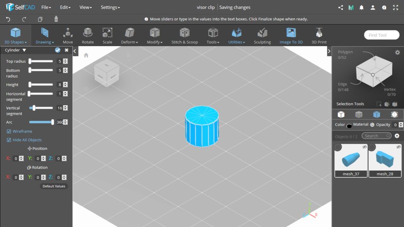The width and height of the screenshot is (404, 227).
Task: Collapse the right panel arrow
Action: [x=329, y=51]
